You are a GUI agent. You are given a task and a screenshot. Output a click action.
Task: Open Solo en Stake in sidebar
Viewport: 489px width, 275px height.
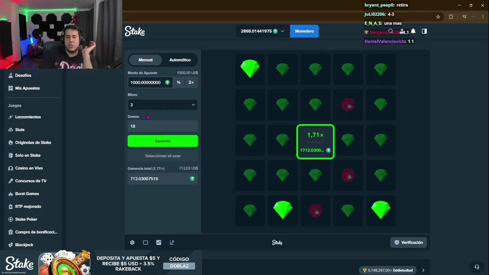pyautogui.click(x=28, y=155)
